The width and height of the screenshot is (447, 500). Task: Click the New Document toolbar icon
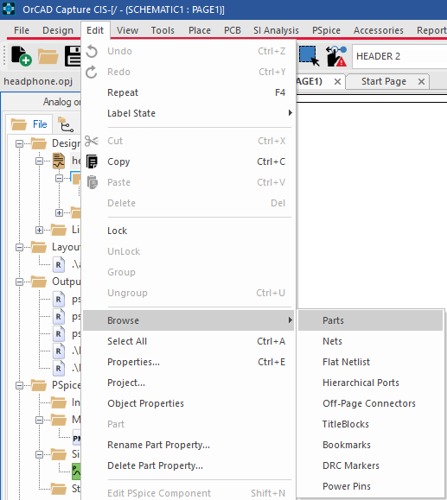pos(21,56)
